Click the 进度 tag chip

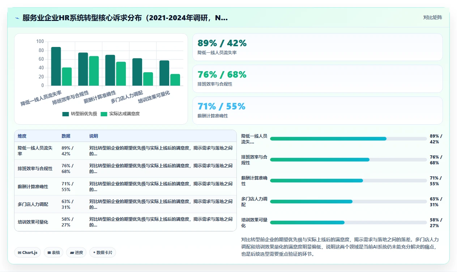coord(76,252)
